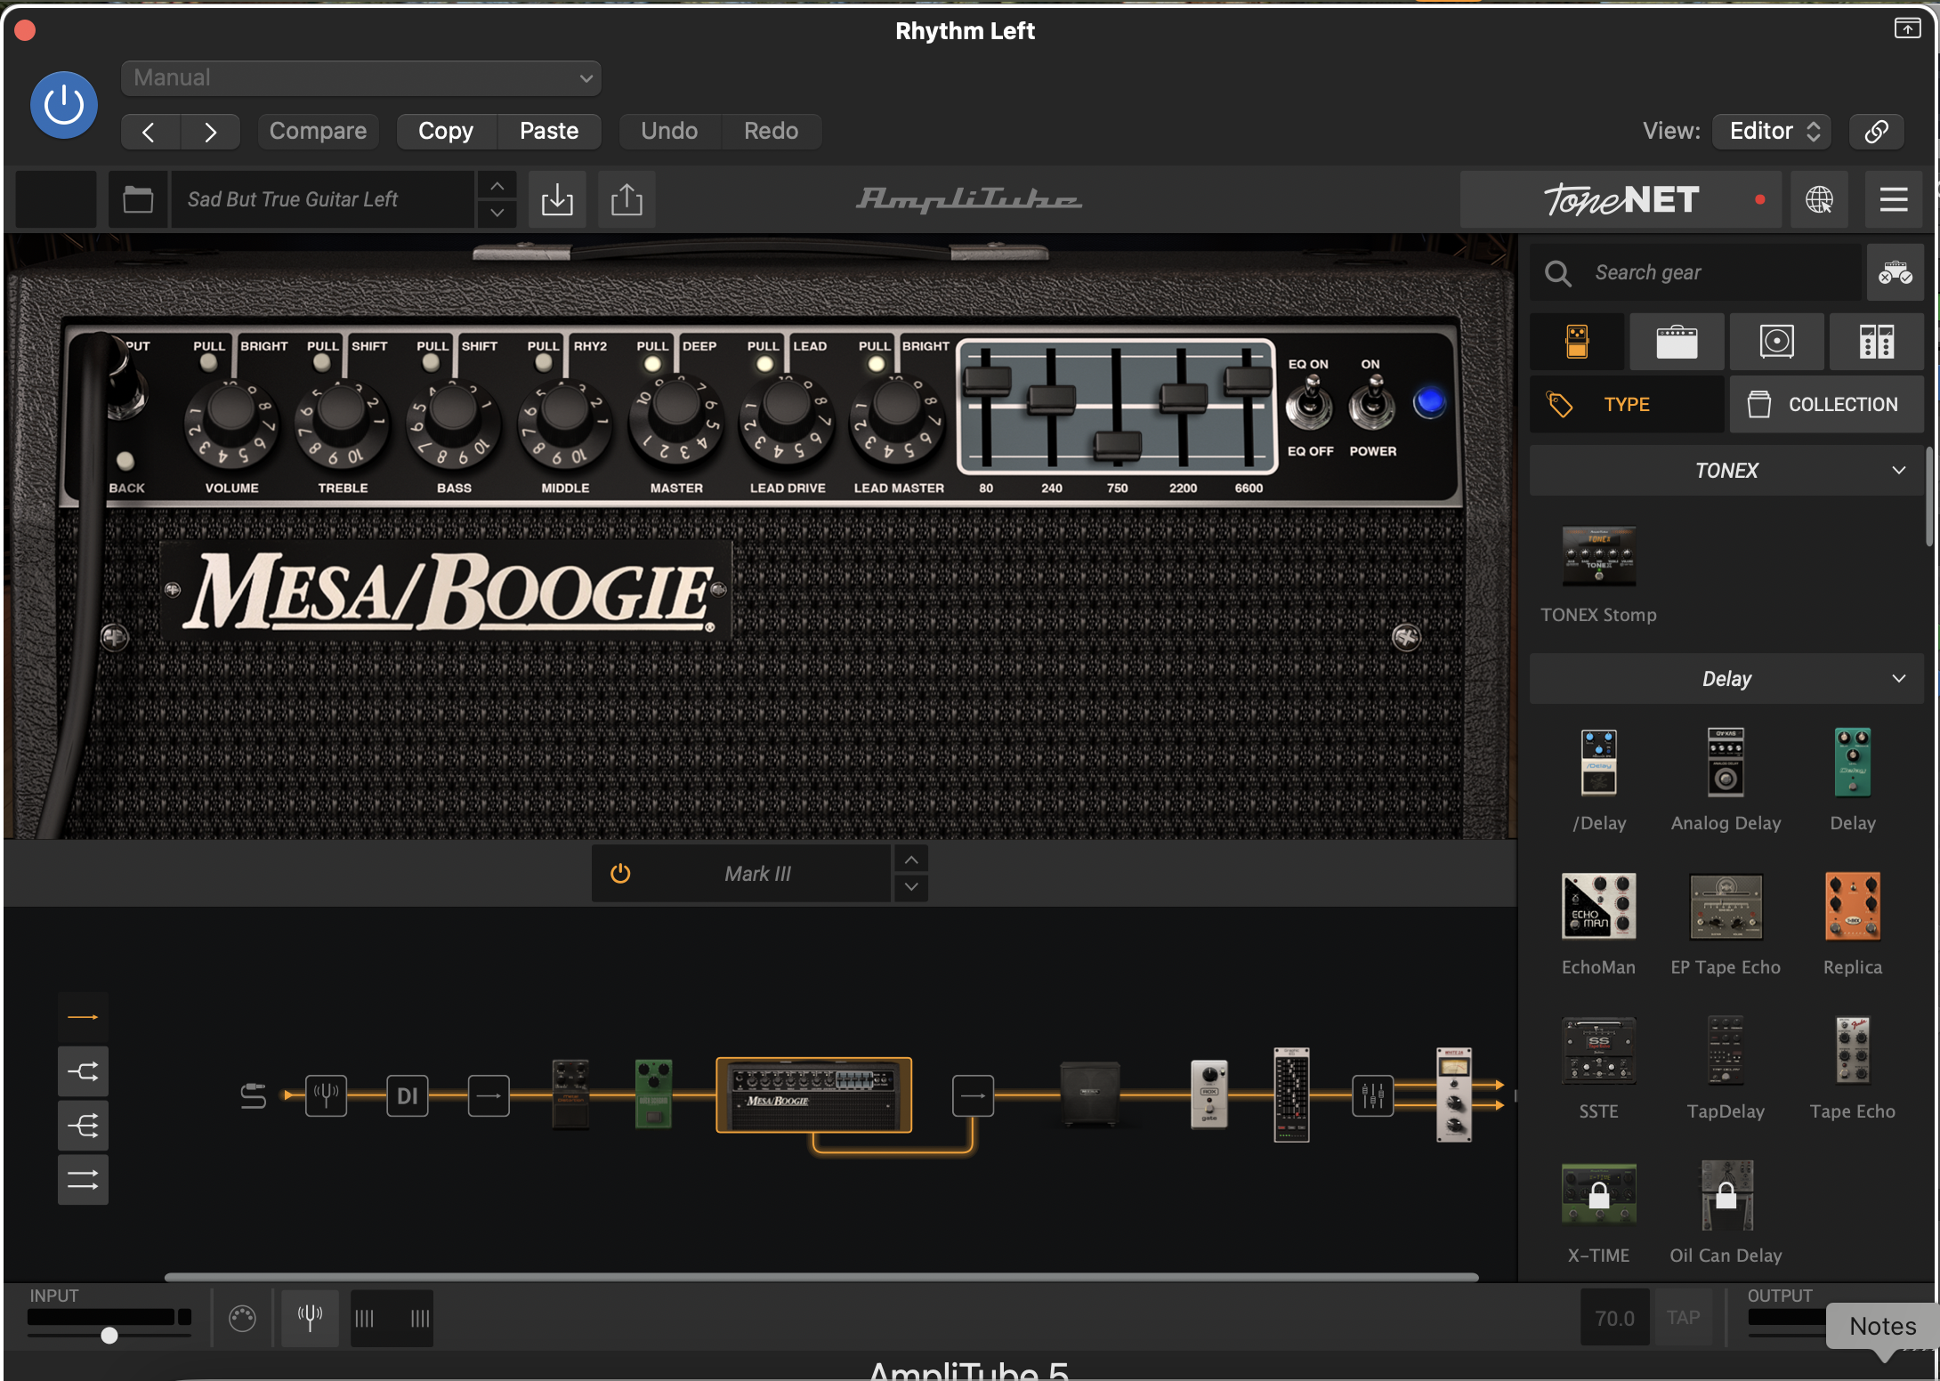Click the Search gear field
Image resolution: width=1940 pixels, height=1381 pixels.
[1696, 272]
